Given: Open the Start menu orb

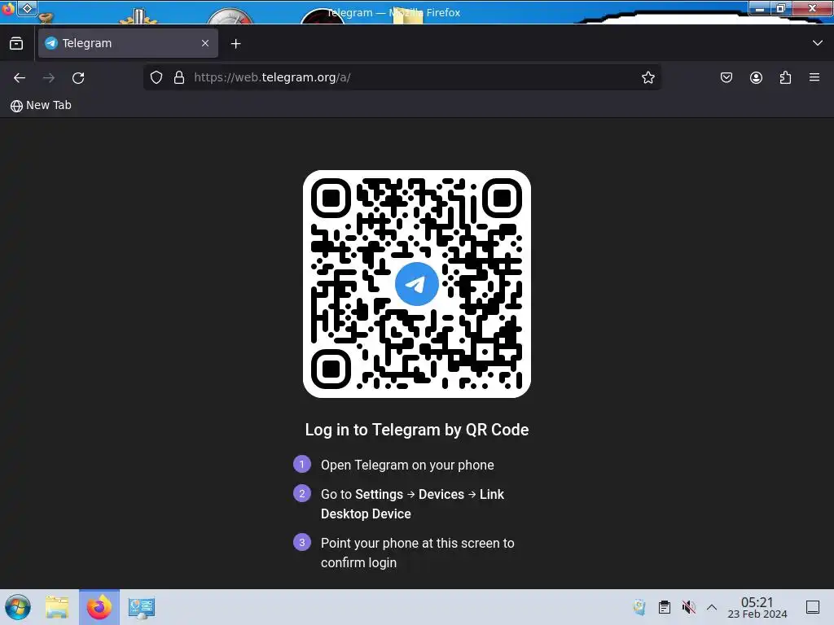Looking at the screenshot, I should 18,607.
